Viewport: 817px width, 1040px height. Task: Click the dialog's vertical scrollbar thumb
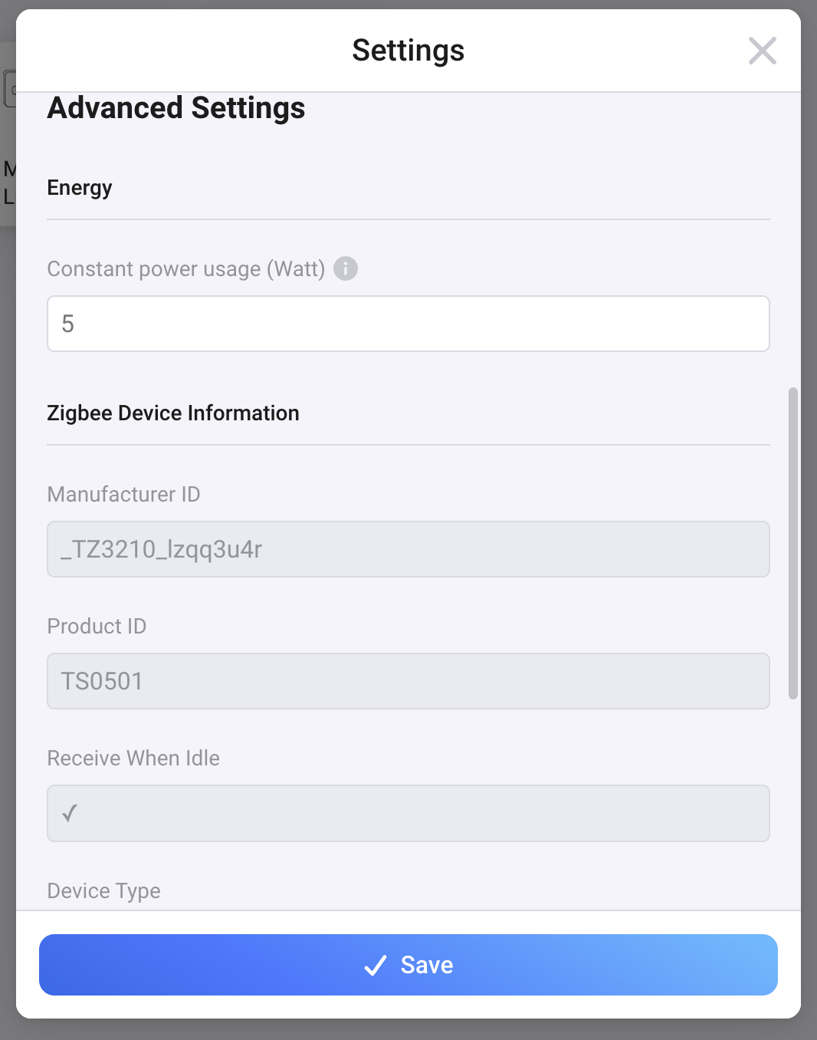click(793, 543)
